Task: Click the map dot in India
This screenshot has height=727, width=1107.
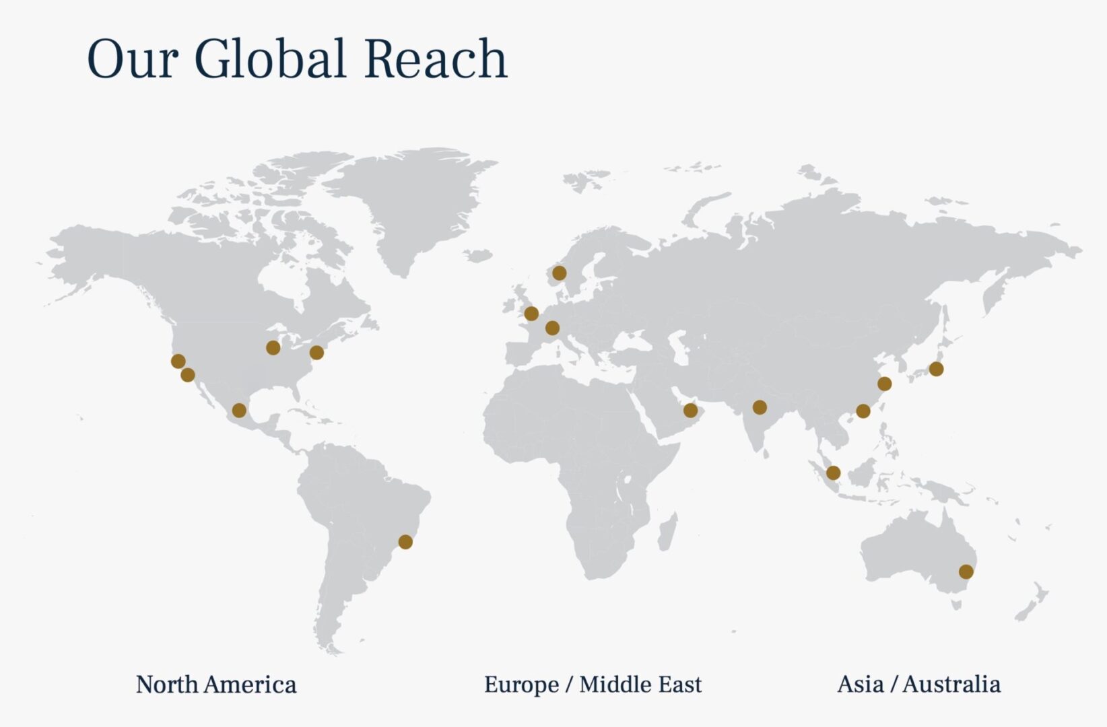Action: click(760, 407)
